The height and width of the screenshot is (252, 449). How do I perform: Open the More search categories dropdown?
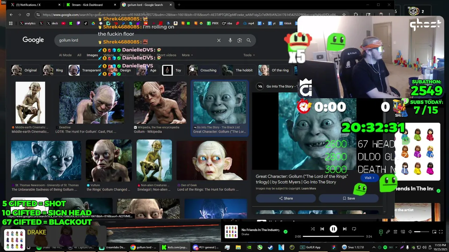coord(187,55)
